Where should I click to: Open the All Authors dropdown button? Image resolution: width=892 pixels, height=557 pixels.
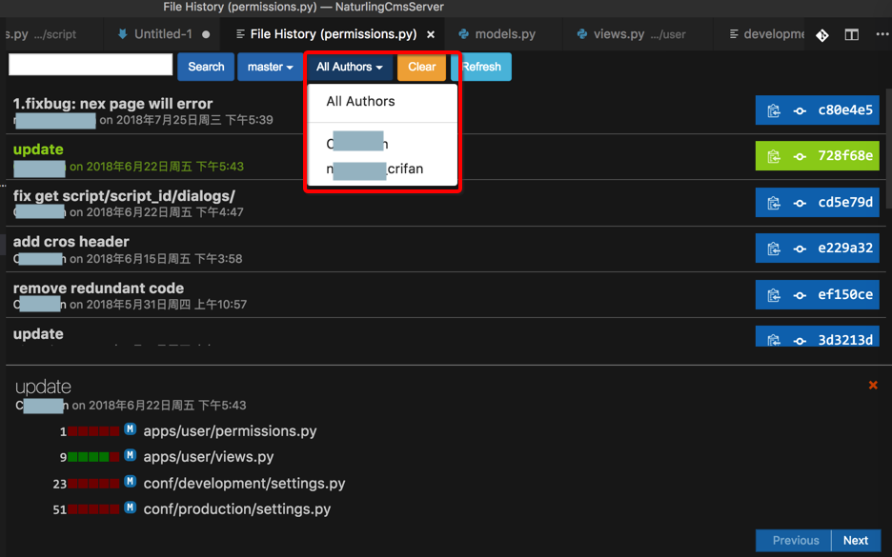[350, 67]
